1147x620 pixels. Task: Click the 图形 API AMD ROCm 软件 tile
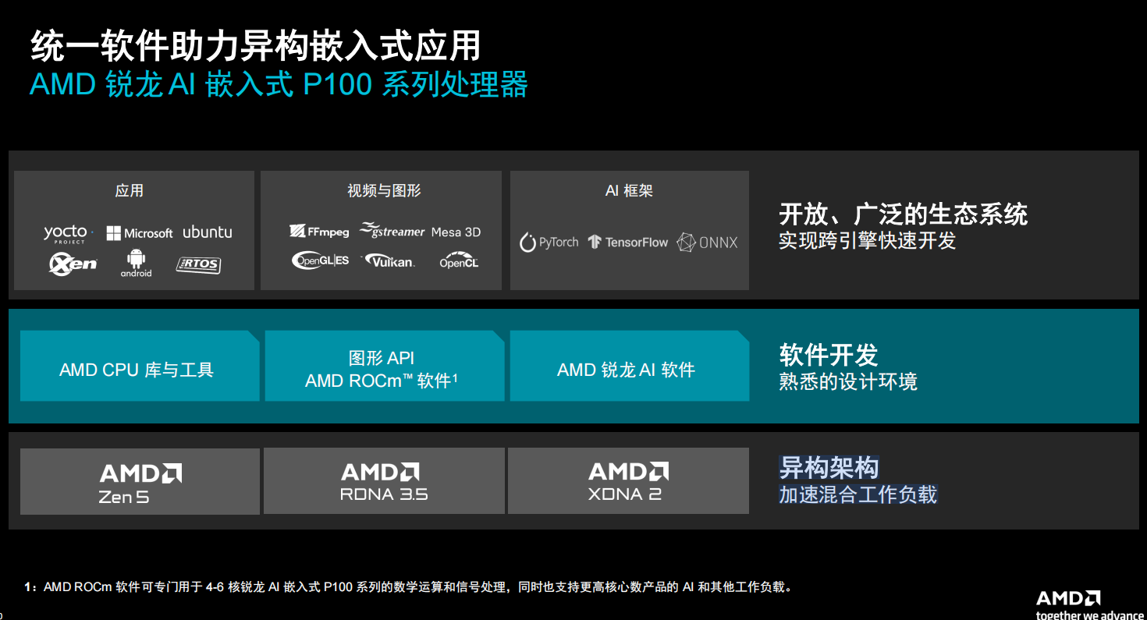click(384, 366)
